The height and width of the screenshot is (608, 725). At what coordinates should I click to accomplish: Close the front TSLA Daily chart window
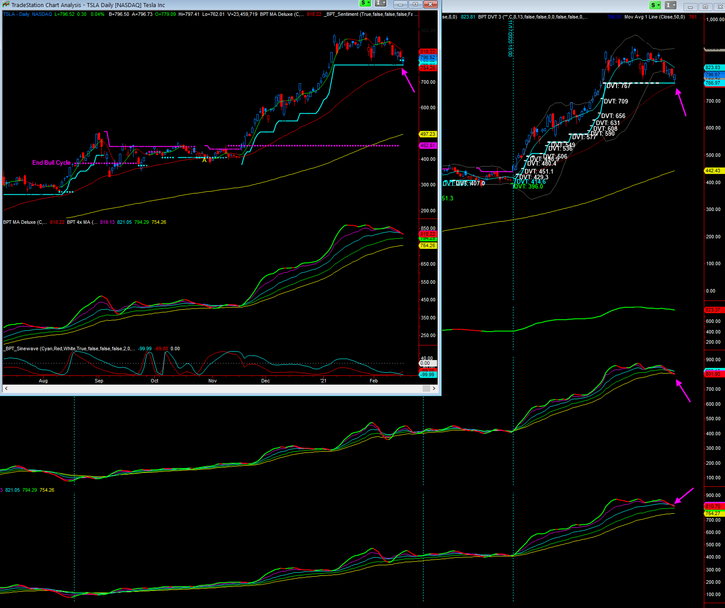tap(430, 4)
